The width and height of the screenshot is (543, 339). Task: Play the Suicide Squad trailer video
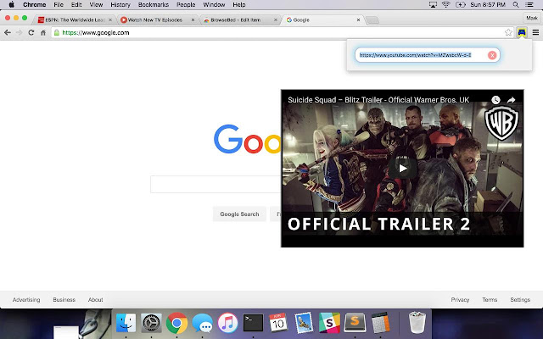(402, 169)
